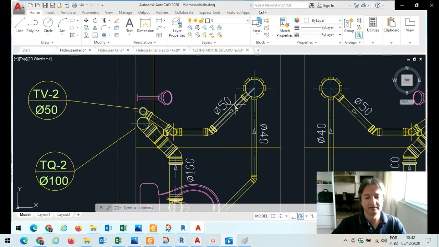Toggle ortho mode in status bar
The width and height of the screenshot is (439, 247).
pyautogui.click(x=293, y=216)
